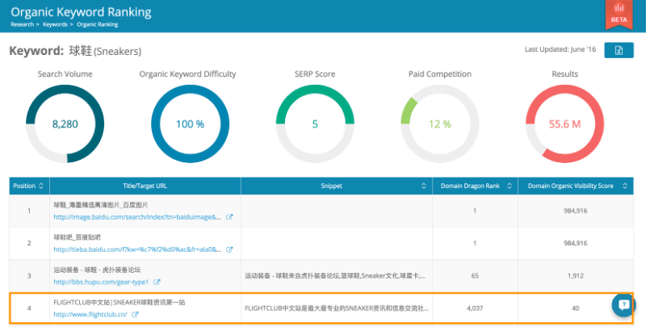
Task: Sort by Snippet column arrows
Action: coord(425,186)
